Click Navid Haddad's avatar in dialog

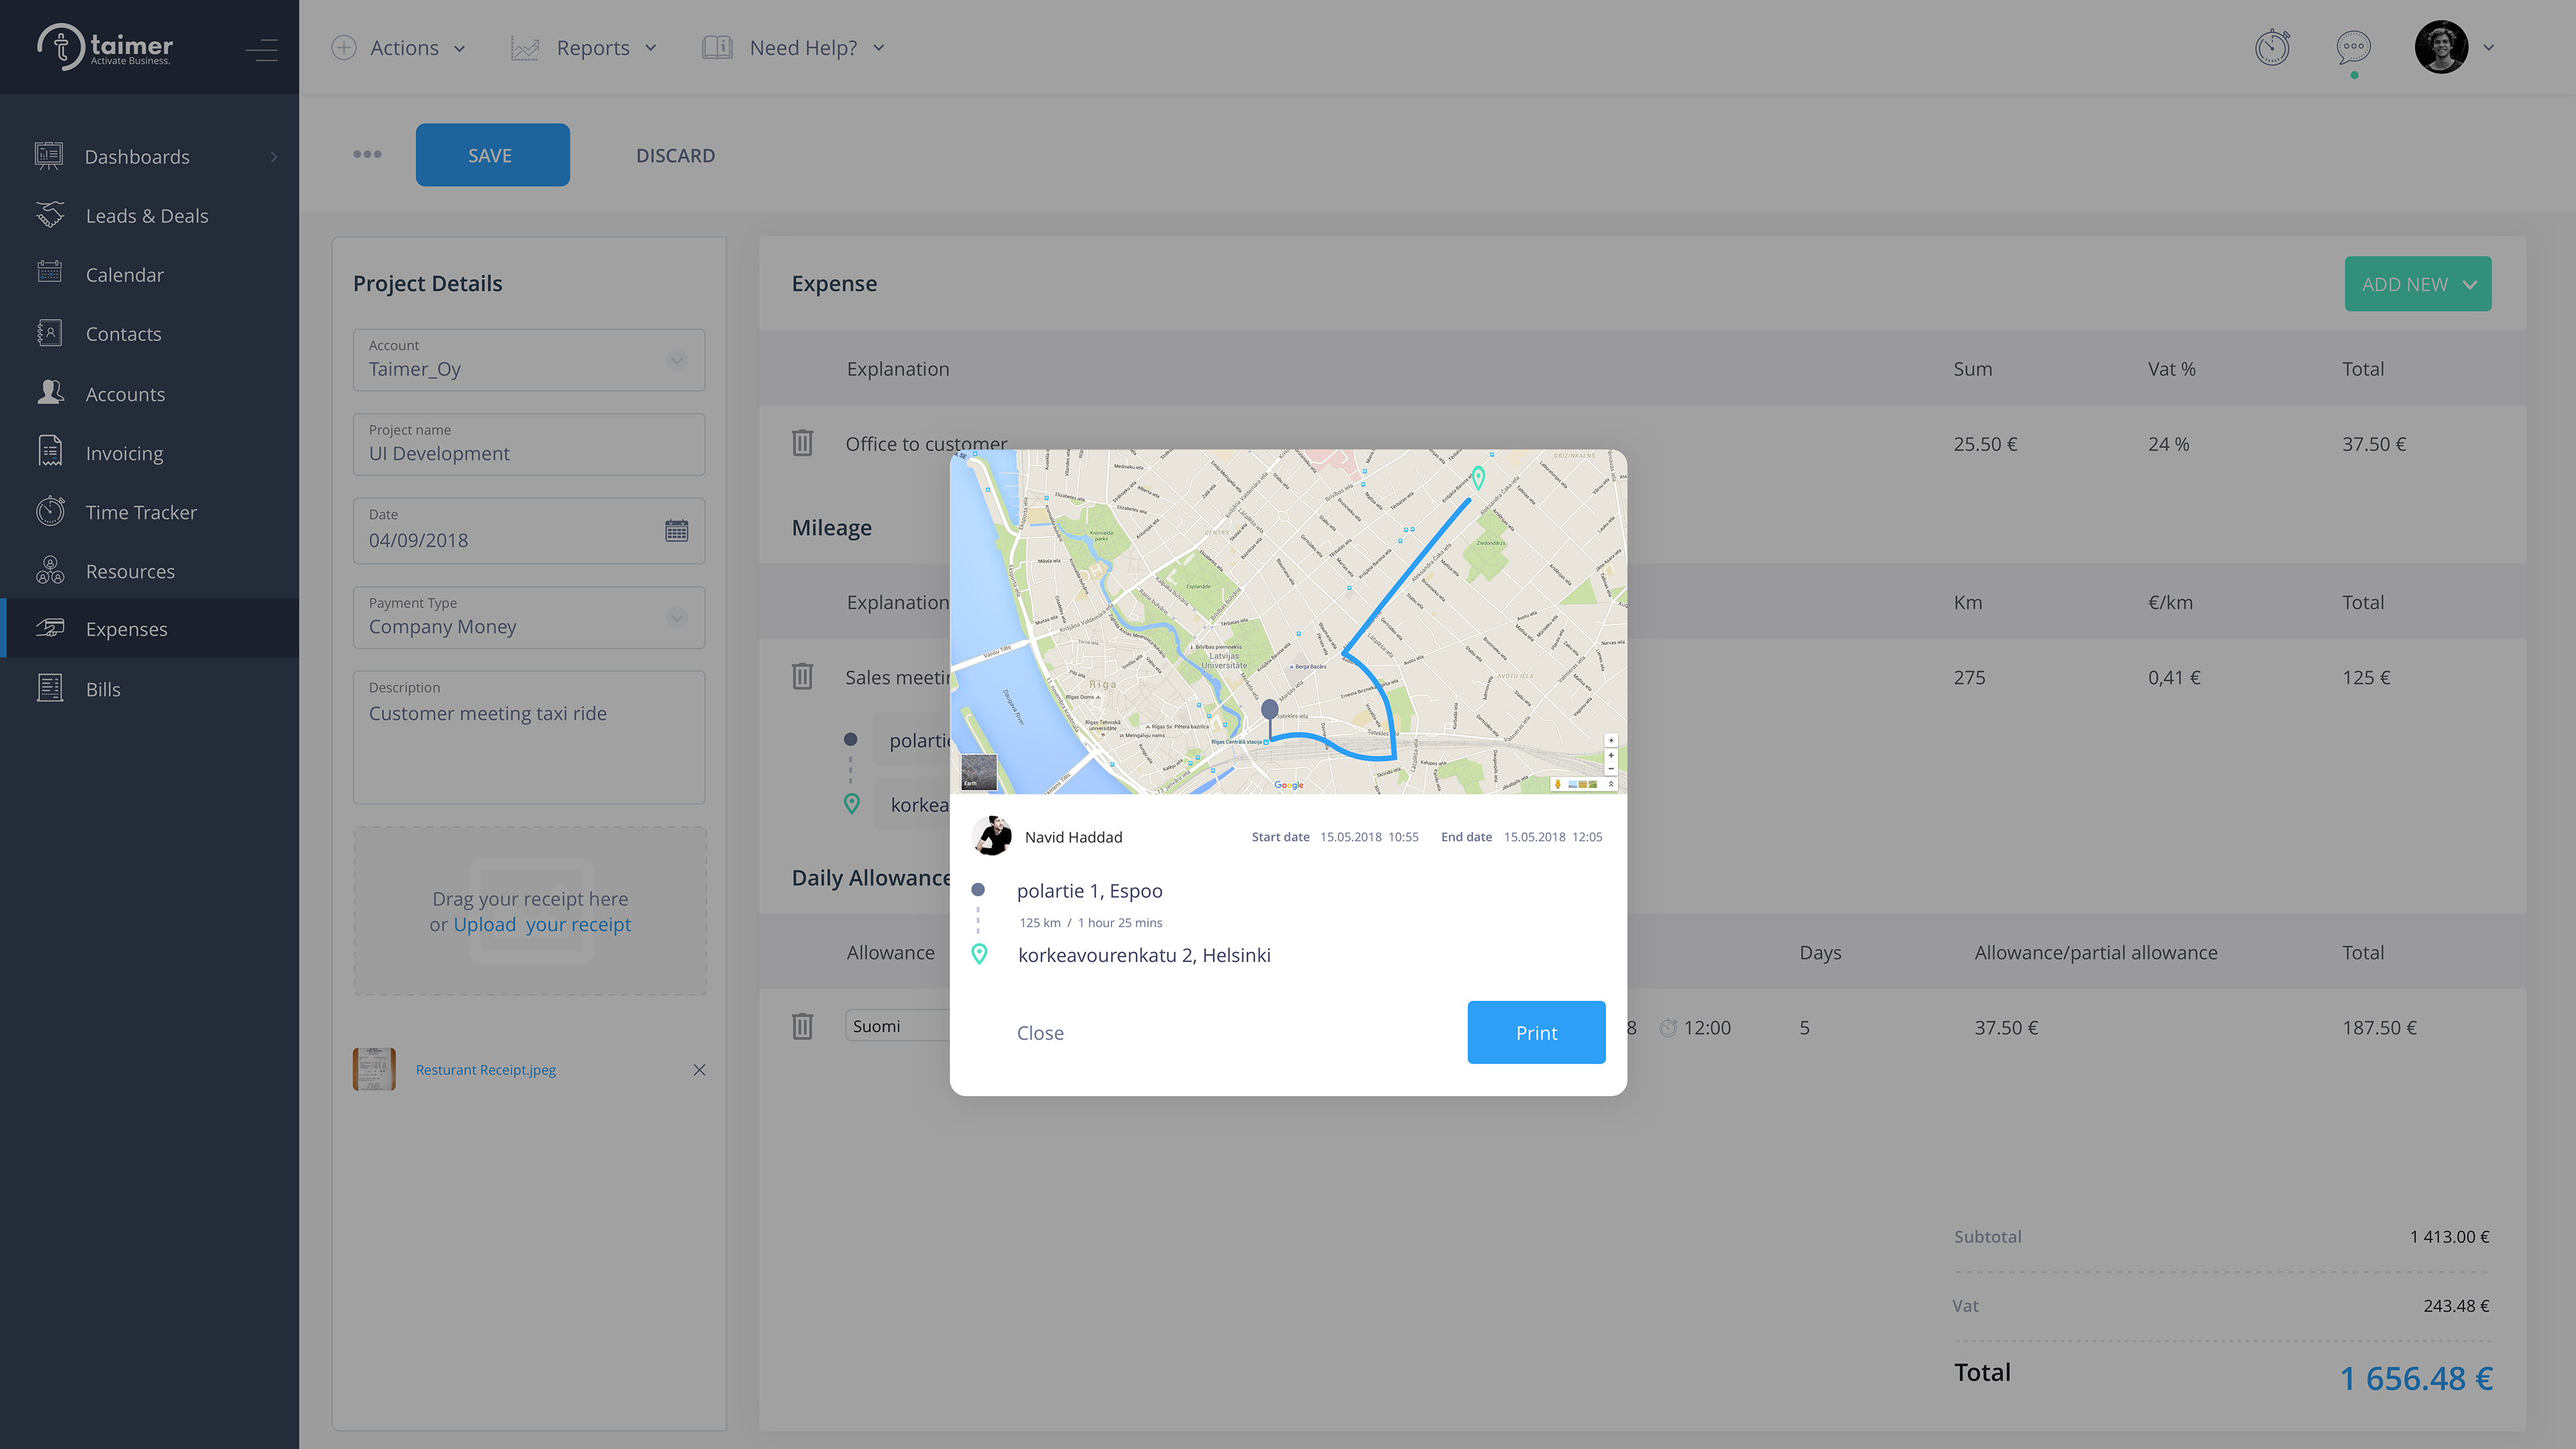tap(992, 836)
